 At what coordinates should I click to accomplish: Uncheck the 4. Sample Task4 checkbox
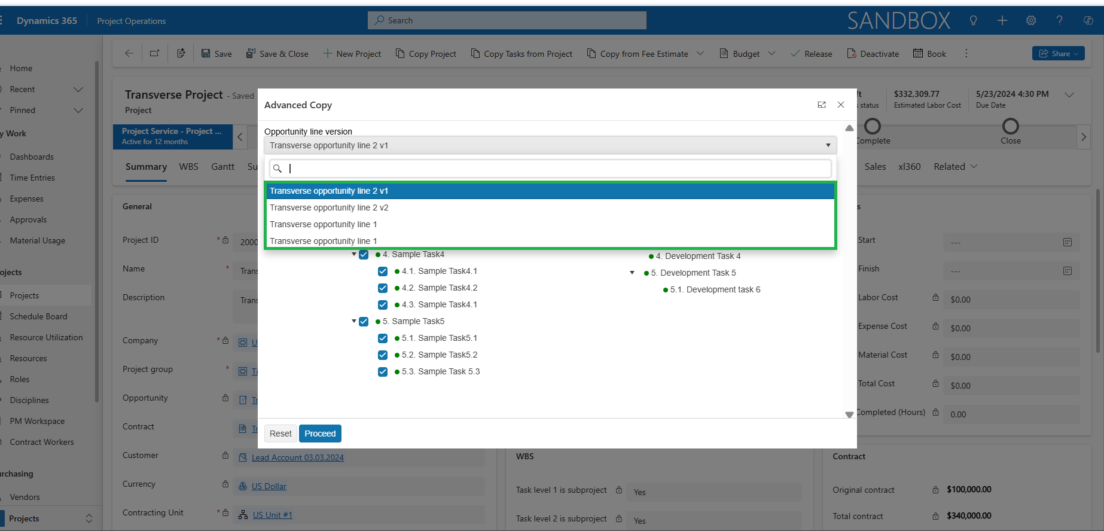point(364,255)
